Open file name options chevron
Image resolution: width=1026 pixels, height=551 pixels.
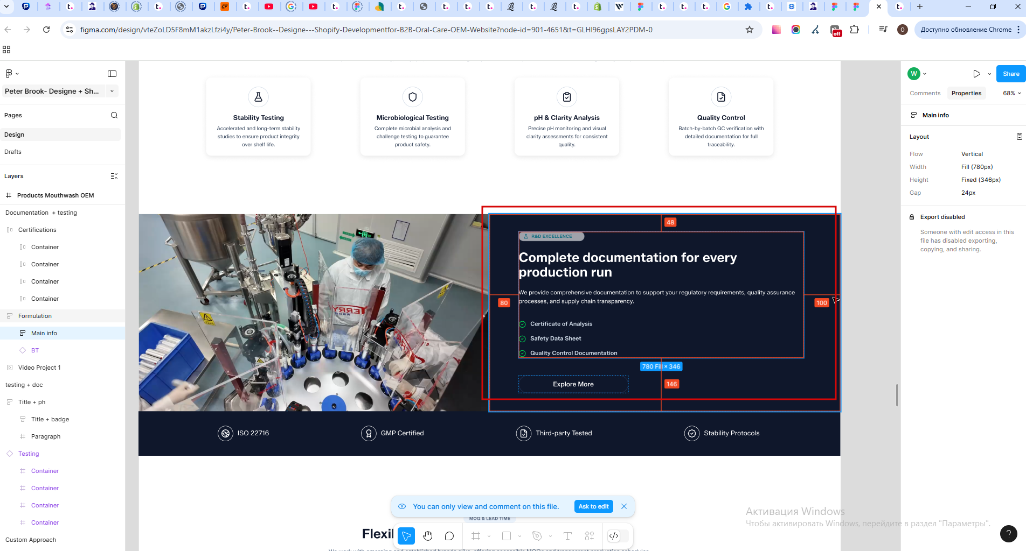pyautogui.click(x=112, y=91)
